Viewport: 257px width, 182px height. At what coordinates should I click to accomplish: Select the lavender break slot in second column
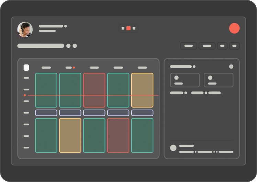[x=70, y=113]
